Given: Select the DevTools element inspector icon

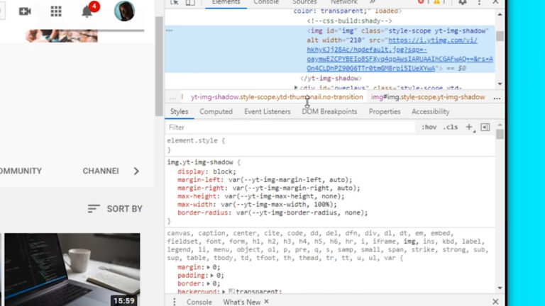Looking at the screenshot, I should click(x=175, y=2).
